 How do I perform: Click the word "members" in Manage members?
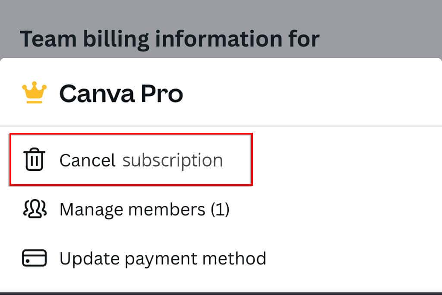(x=167, y=210)
